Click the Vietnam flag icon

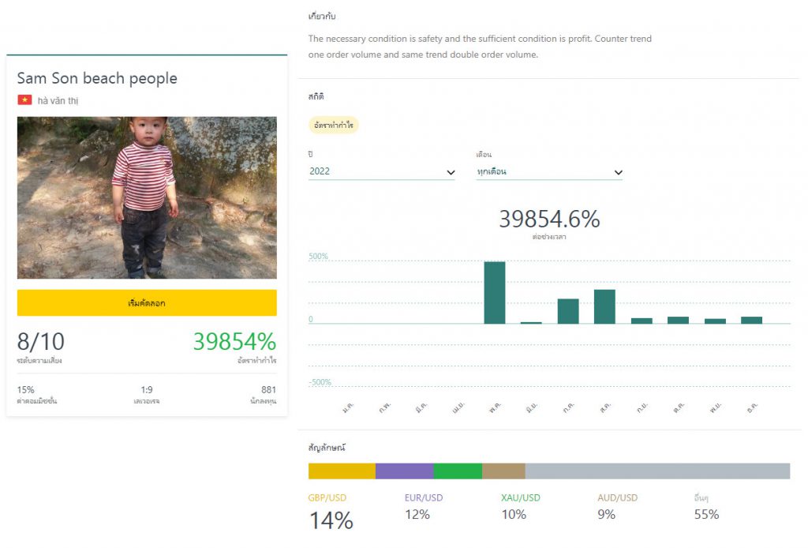[x=24, y=100]
